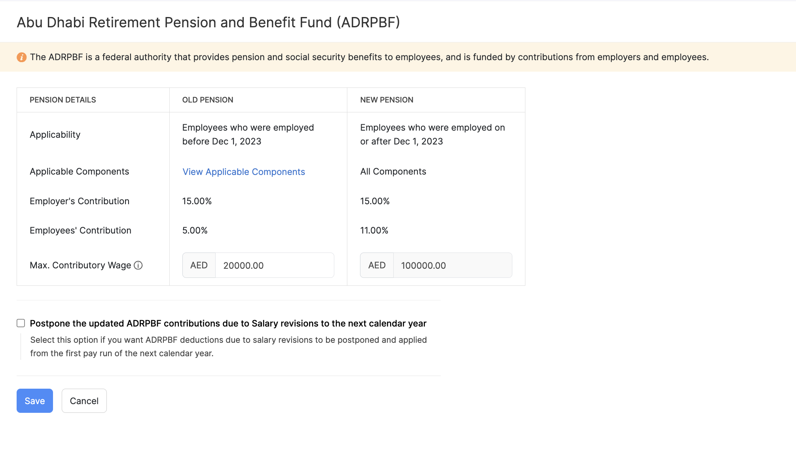Click the orange info icon in the banner
The height and width of the screenshot is (471, 796).
[21, 57]
